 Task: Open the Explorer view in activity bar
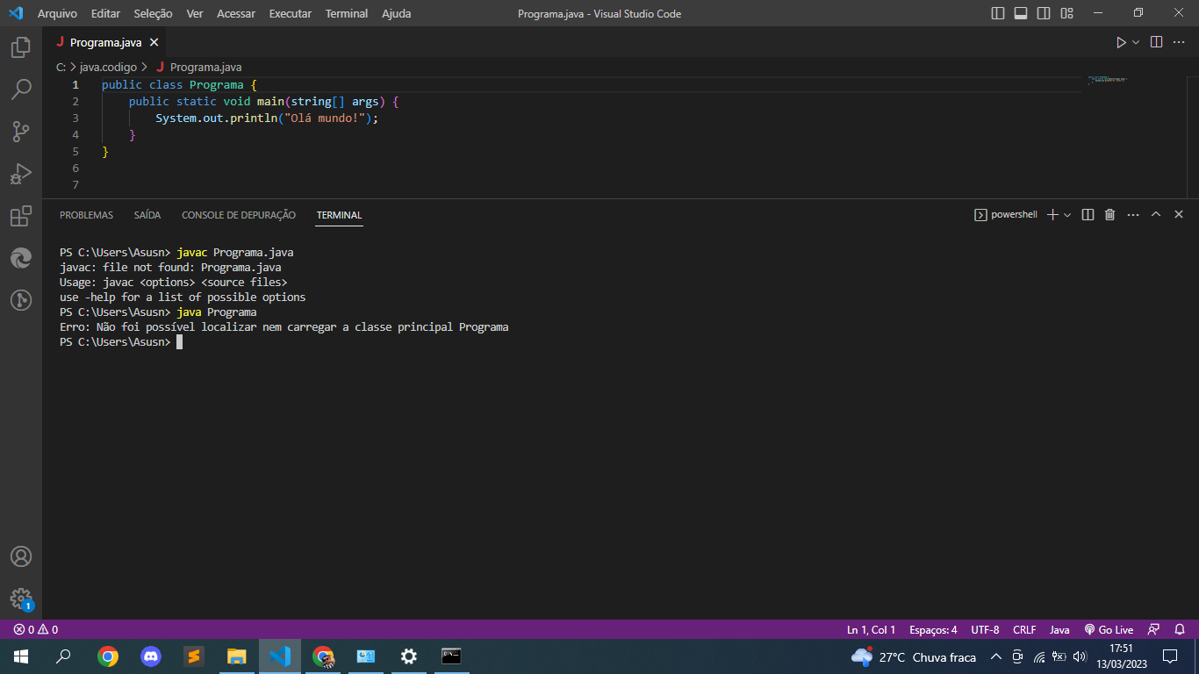point(21,47)
